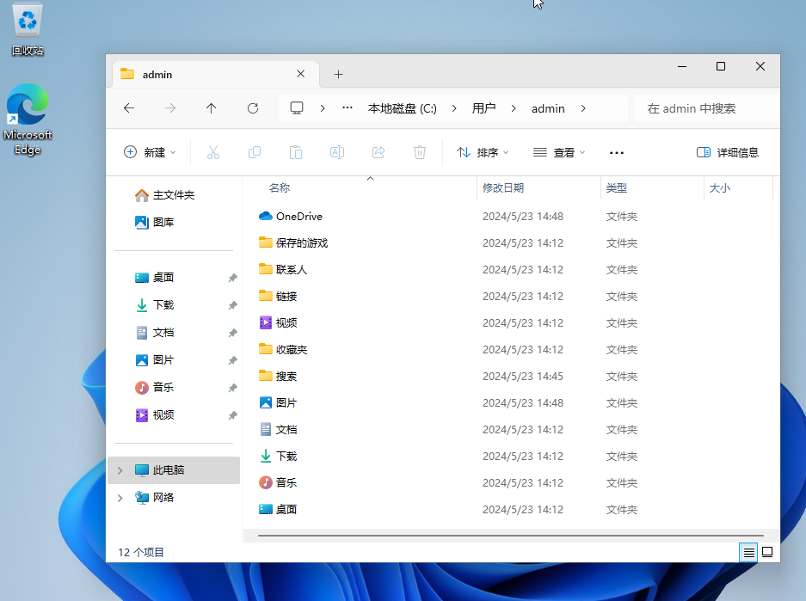Switch to large icon view in status bar

pos(766,552)
